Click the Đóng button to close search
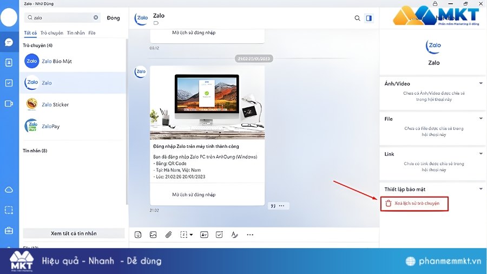Screen dimensions: 487x274 click(114, 18)
